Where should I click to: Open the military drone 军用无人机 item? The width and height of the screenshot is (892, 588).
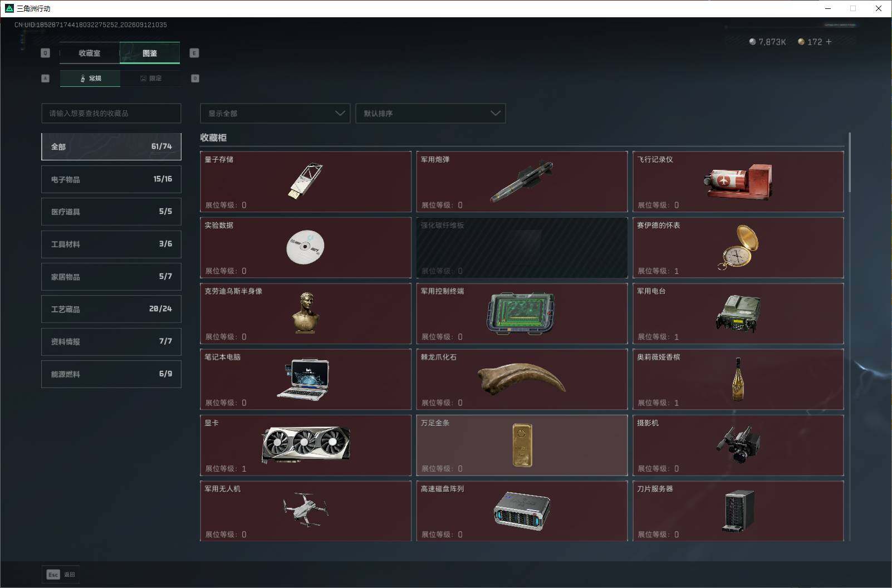tap(306, 511)
